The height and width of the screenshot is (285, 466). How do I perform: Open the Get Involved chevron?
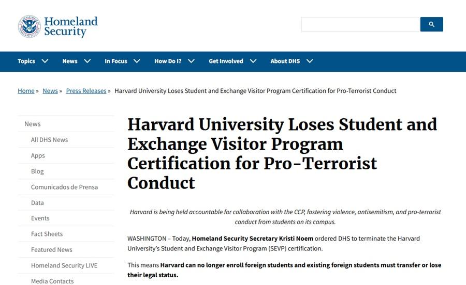click(x=253, y=61)
